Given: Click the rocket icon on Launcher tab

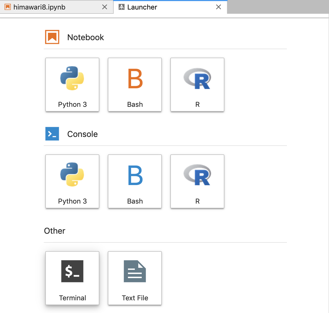Looking at the screenshot, I should [122, 7].
